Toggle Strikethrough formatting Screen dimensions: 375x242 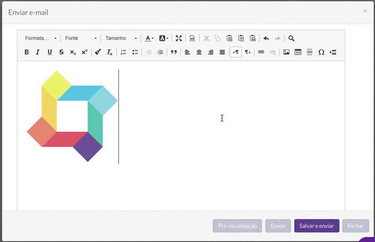[61, 52]
